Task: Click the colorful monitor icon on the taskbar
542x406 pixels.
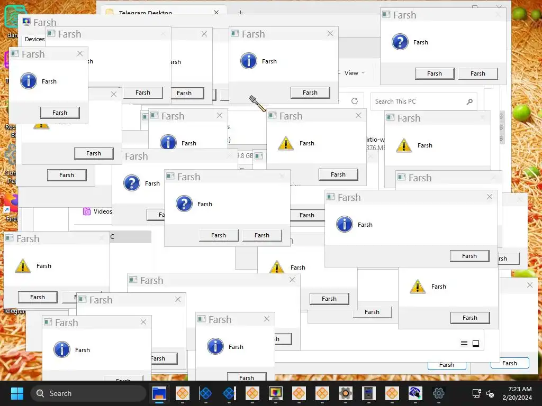Action: pos(275,393)
